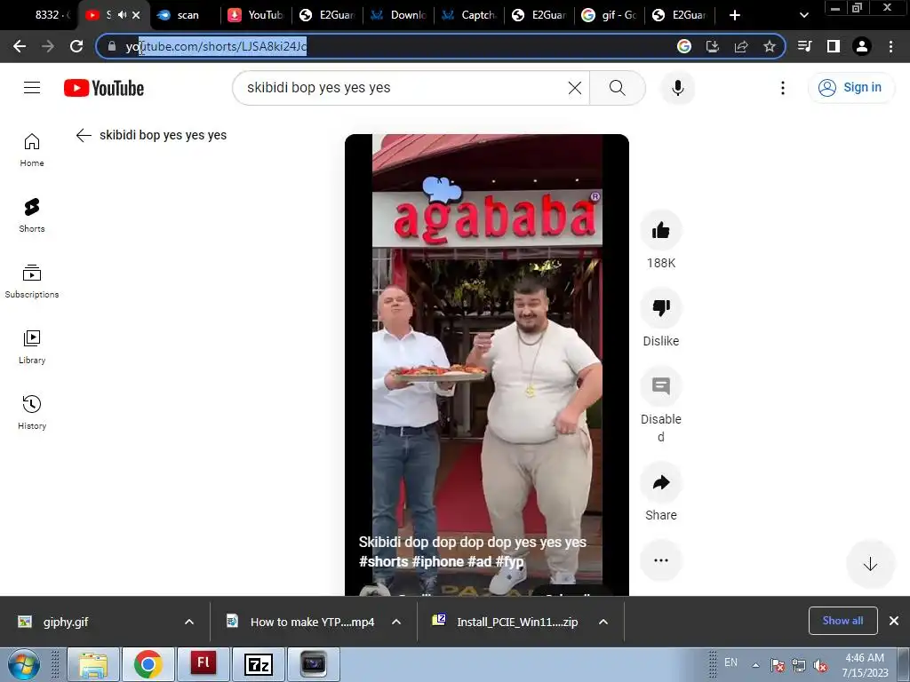Mute the YouTube tab via the speaker icon
This screenshot has height=682, width=910.
click(122, 15)
